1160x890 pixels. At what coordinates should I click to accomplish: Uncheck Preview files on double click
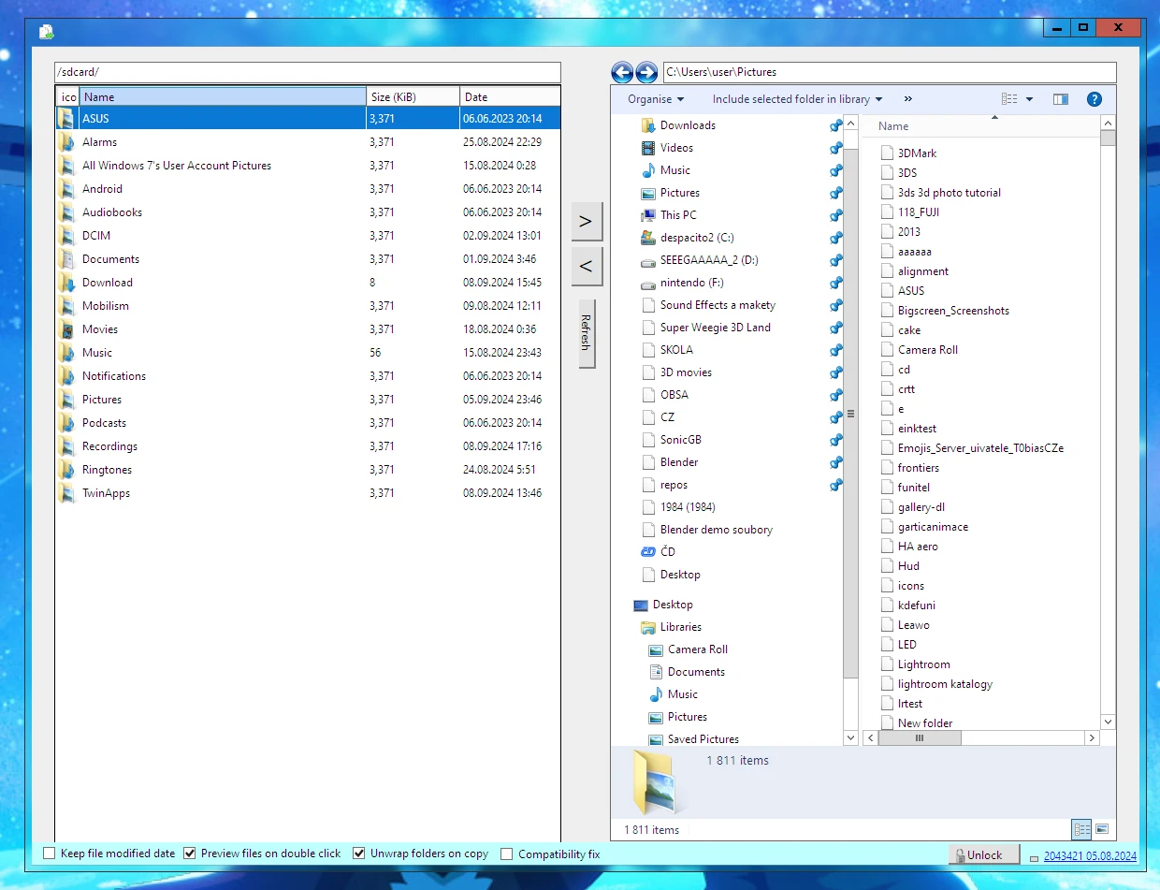pyautogui.click(x=189, y=854)
